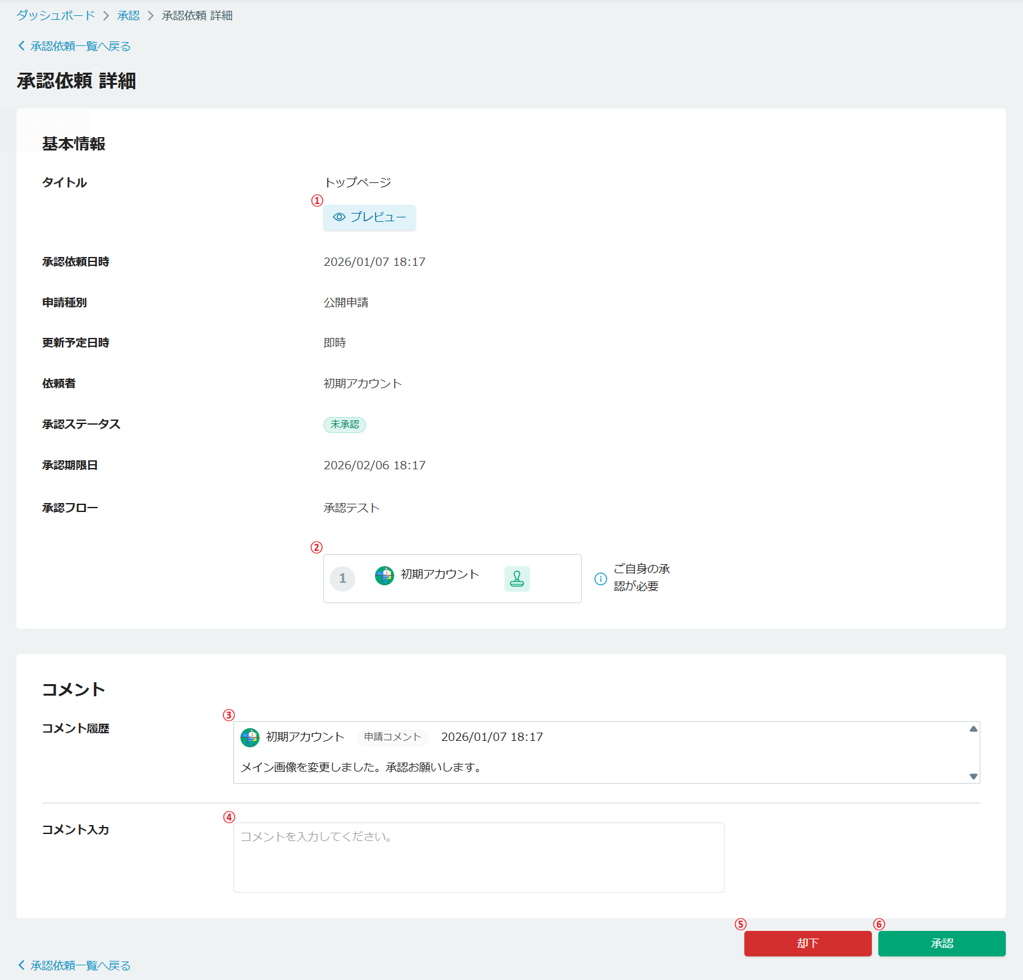
Task: Click step number 1 circle in approval flow
Action: 342,579
